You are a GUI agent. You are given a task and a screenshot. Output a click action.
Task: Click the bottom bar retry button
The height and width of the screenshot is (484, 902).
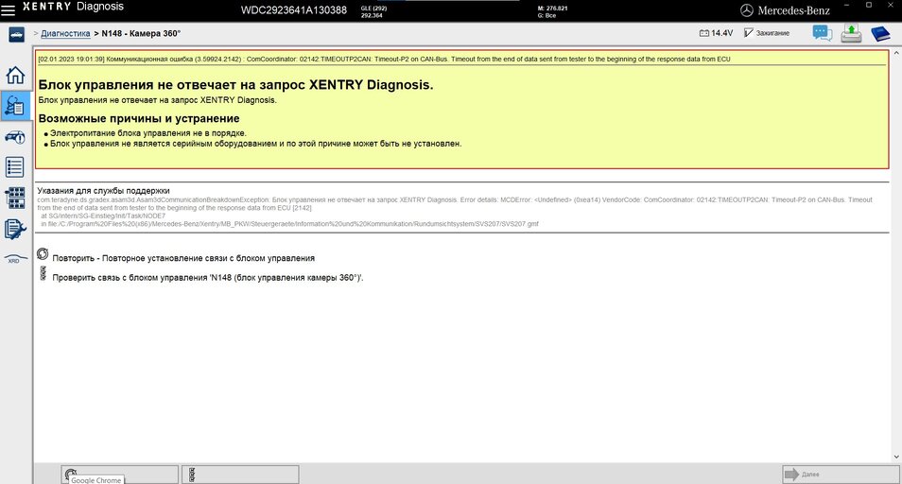120,475
